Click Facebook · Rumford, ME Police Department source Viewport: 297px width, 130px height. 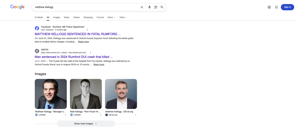63,27
